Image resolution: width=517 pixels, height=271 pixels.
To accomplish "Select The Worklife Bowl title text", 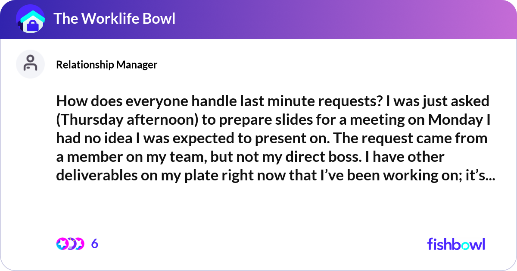I will pyautogui.click(x=115, y=19).
